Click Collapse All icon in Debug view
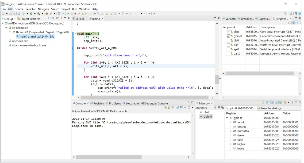This screenshot has width=304, height=163. pos(49,18)
